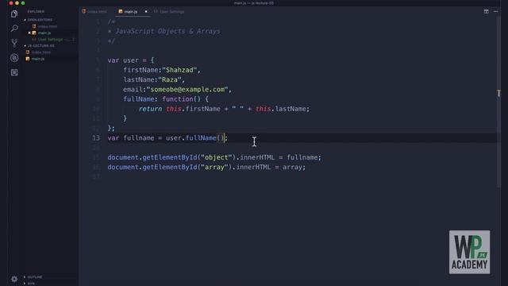Split the editor to the side
The width and height of the screenshot is (508, 286).
tap(487, 11)
